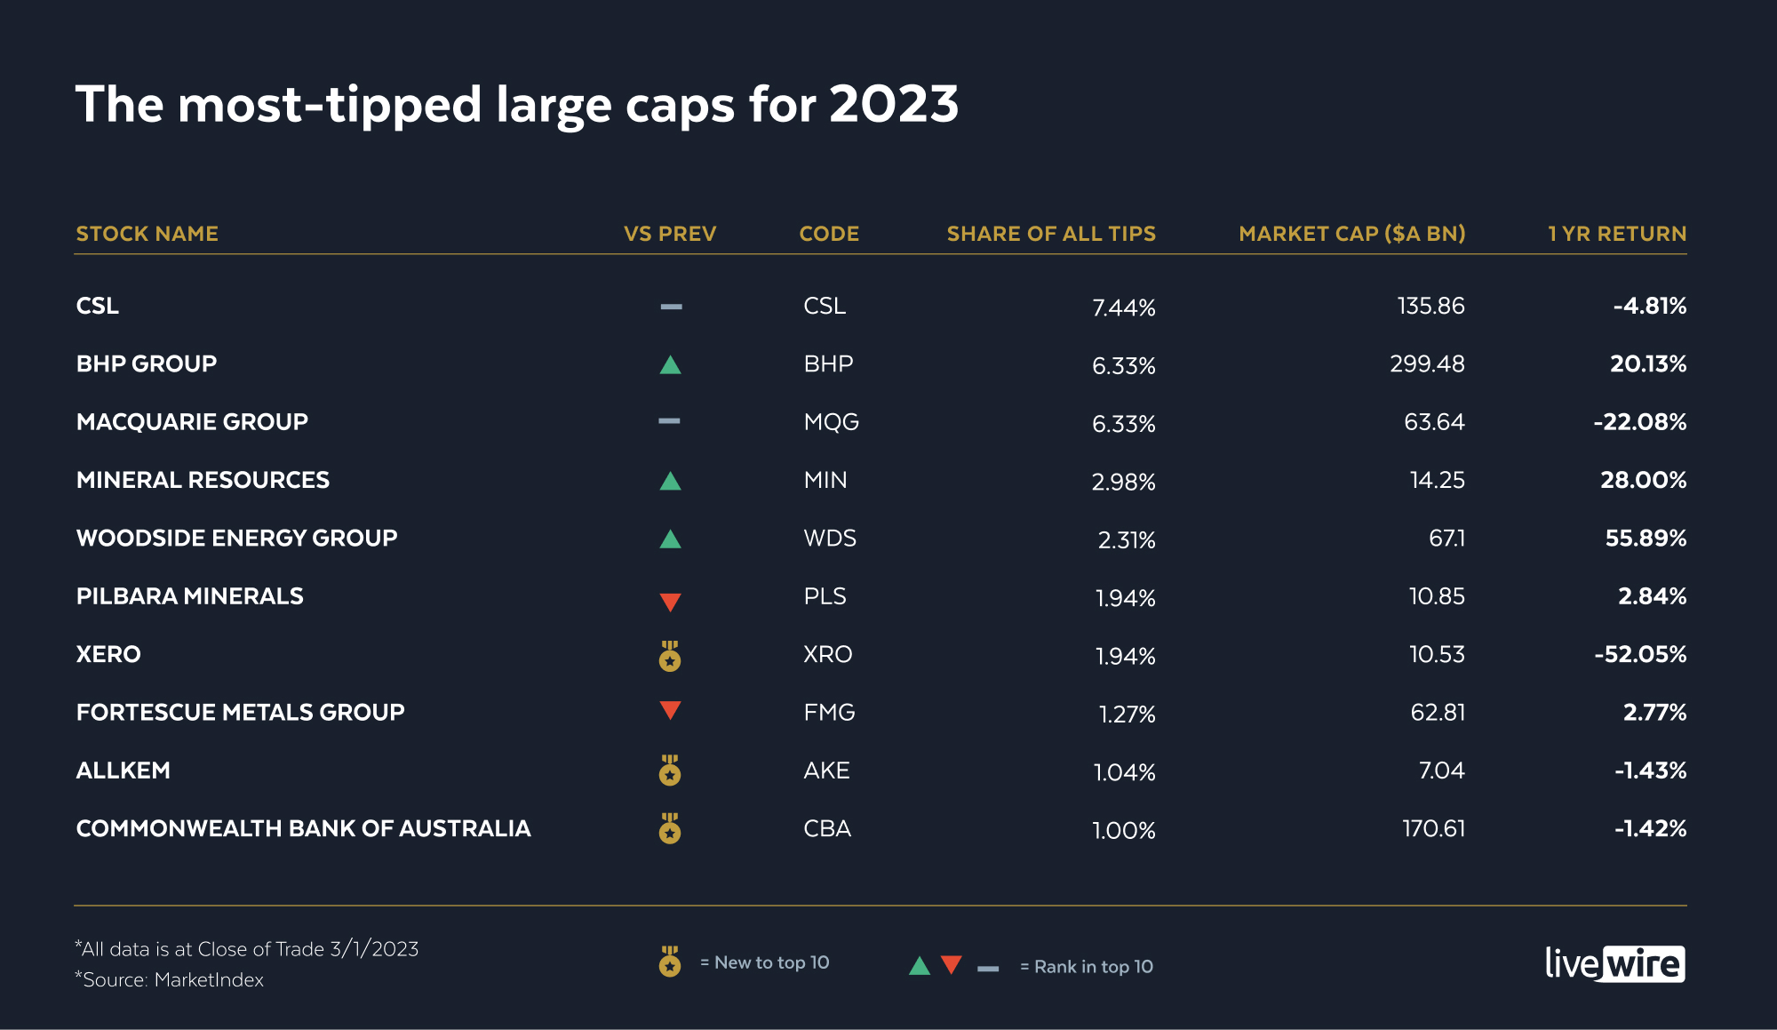Click the grey dash icon in CSL row
Viewport: 1777px width, 1030px height.
point(671,307)
